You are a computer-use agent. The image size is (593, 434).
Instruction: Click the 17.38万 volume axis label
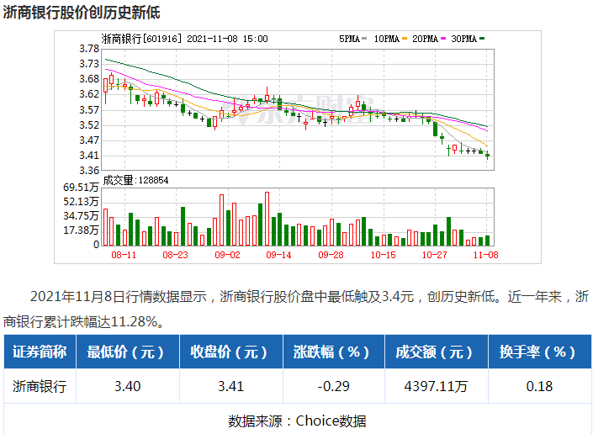(x=81, y=230)
